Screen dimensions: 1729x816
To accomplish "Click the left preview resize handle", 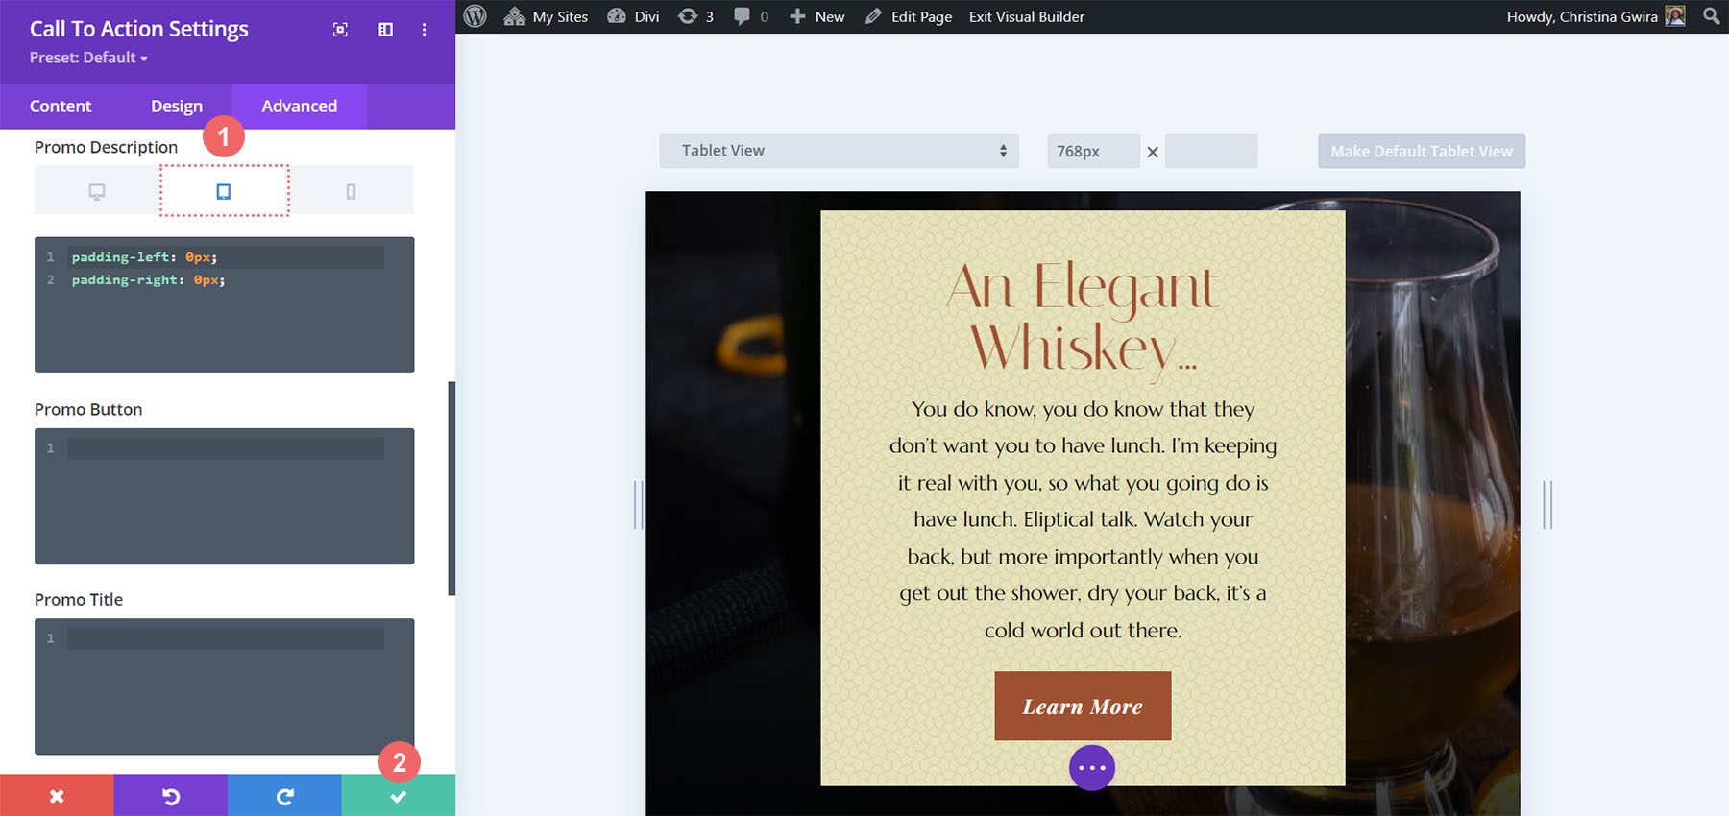I will [x=638, y=504].
